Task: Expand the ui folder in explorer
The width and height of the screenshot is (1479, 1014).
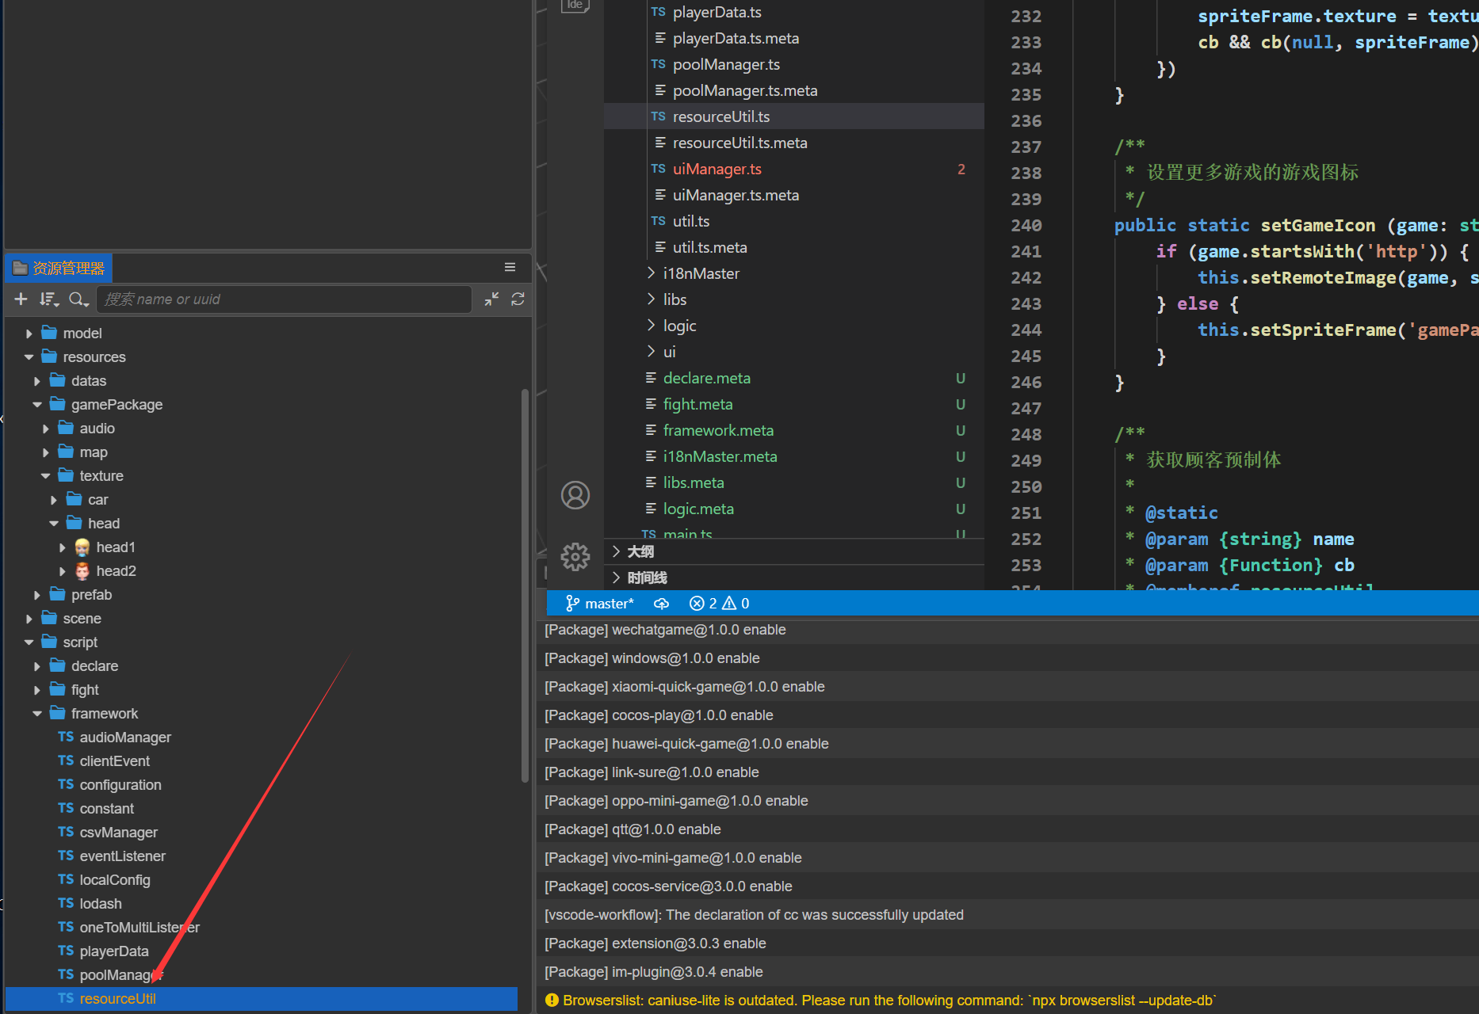Action: point(651,352)
